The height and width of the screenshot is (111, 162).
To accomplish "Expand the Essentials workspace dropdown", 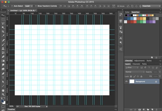I will 151,6.
